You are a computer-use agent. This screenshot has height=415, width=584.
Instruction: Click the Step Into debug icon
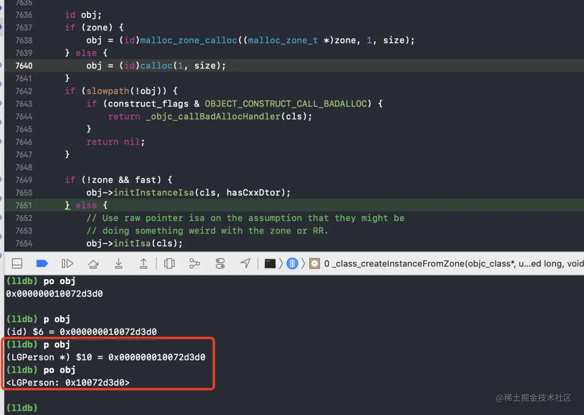click(119, 263)
